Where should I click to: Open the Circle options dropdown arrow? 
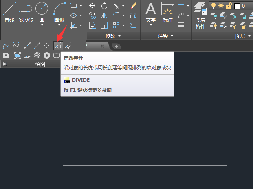(x=42, y=25)
